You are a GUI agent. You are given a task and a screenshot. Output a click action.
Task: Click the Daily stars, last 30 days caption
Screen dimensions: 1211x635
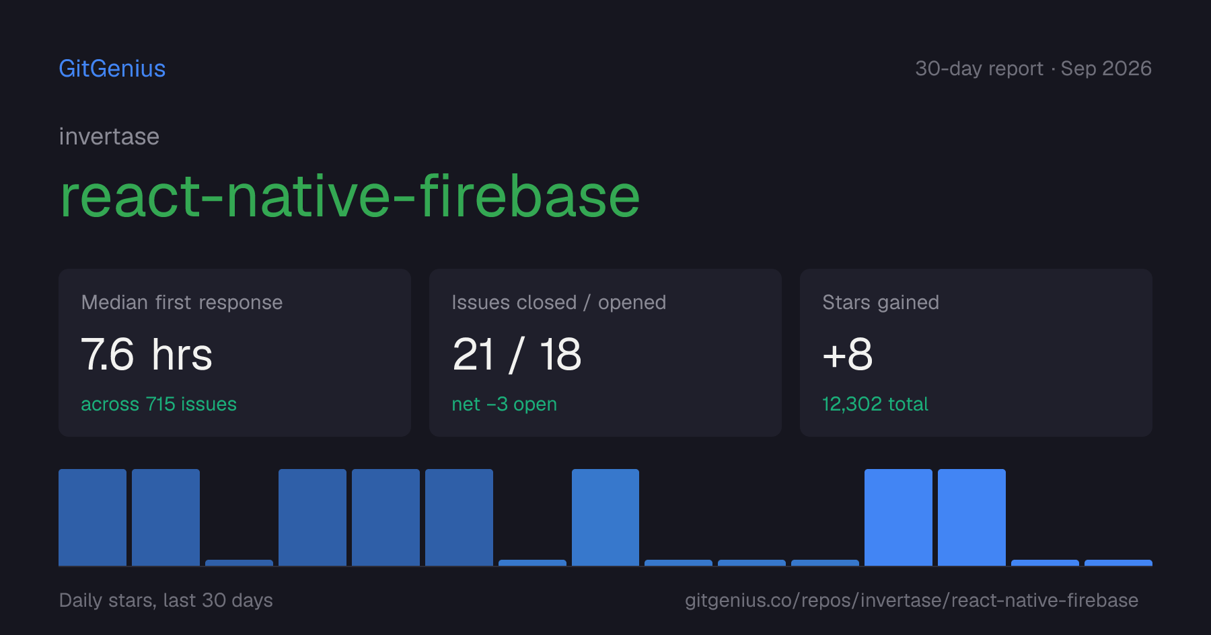click(166, 600)
